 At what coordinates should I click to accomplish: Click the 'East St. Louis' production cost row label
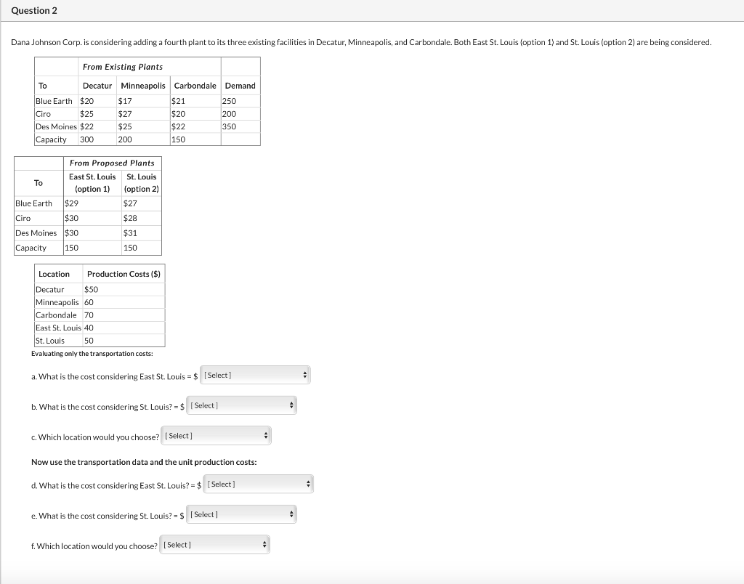pyautogui.click(x=58, y=328)
